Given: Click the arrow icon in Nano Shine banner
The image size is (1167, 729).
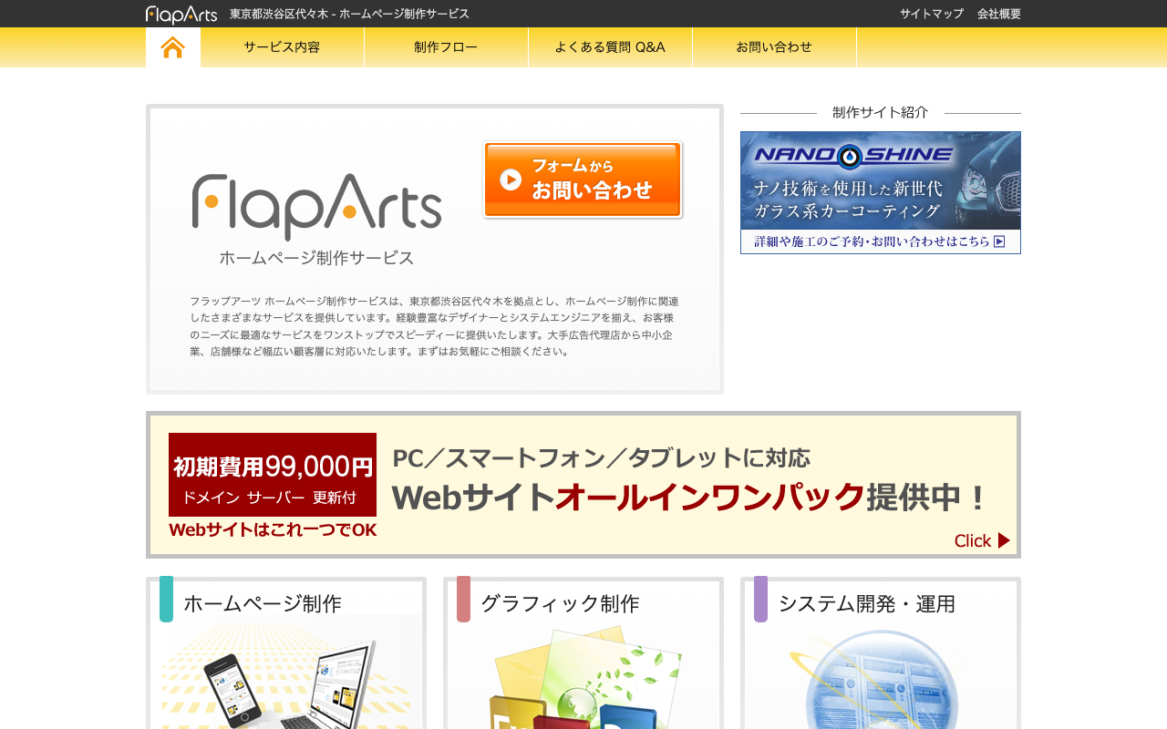Looking at the screenshot, I should (x=999, y=241).
